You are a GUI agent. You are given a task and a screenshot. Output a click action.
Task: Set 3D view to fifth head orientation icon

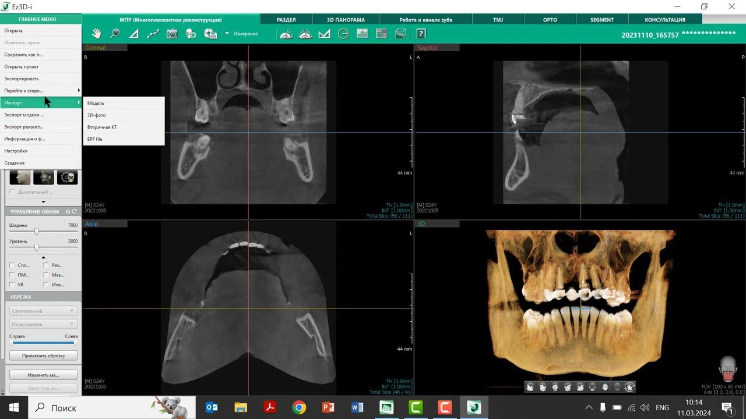tap(580, 387)
